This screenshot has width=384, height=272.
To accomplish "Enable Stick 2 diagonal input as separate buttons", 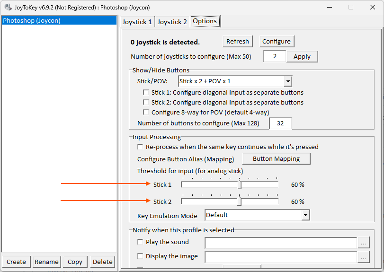I will [146, 102].
